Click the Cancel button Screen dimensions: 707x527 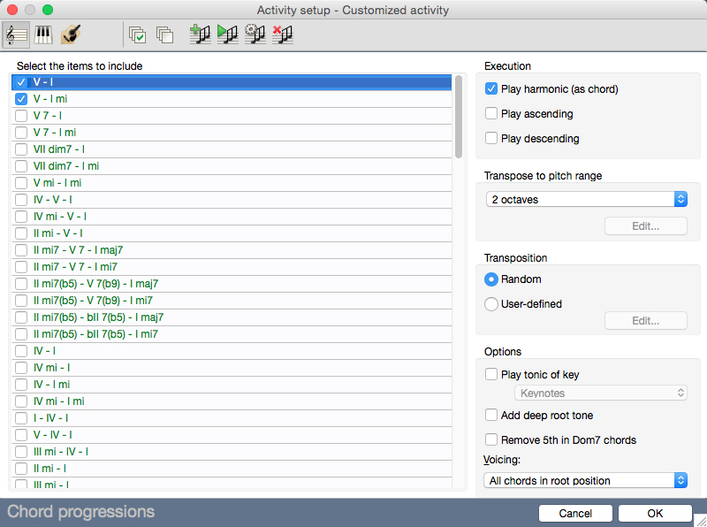tap(575, 514)
